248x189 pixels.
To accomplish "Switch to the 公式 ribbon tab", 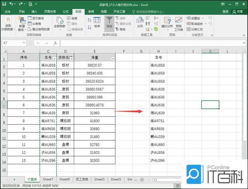I will [66, 12].
